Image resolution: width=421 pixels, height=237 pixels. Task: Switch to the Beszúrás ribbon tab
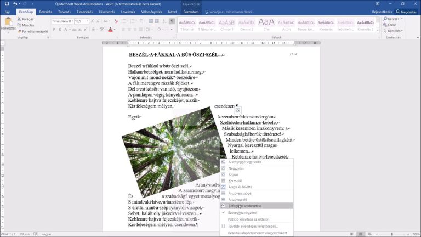tap(45, 12)
